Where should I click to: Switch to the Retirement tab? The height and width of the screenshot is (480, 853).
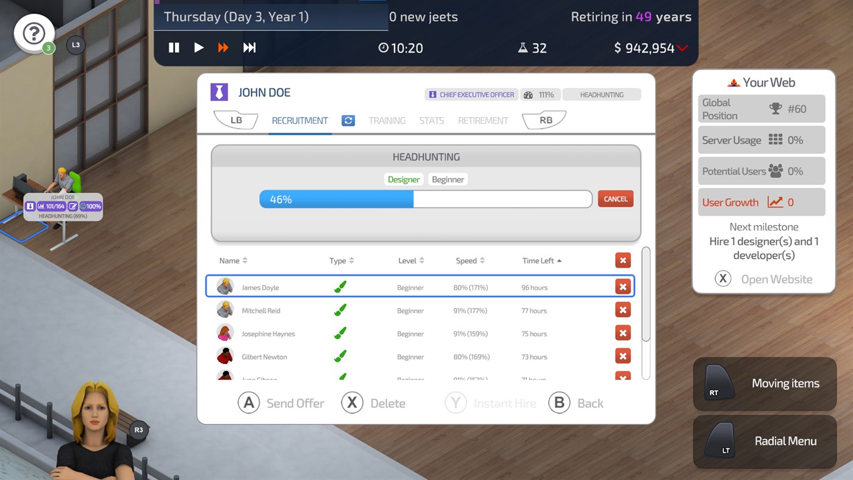click(483, 120)
